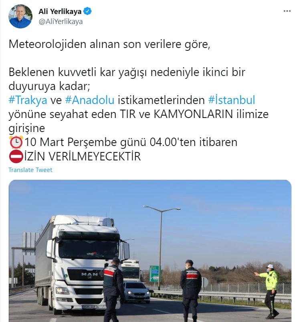Click the blue verified badge
Screen dimensions: 299x322
[x=87, y=11]
